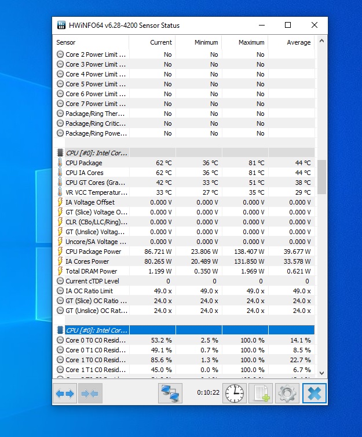Select the CPU IA Cores label
Screen dimensions: 362x437
click(x=85, y=173)
